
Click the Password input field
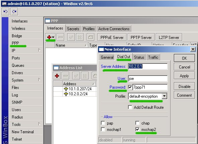coord(150,87)
